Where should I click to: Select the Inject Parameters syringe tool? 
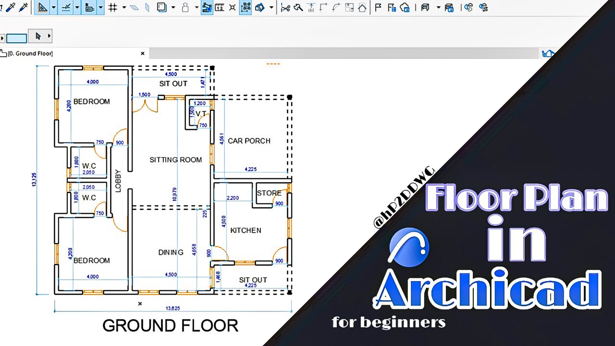coord(23,7)
